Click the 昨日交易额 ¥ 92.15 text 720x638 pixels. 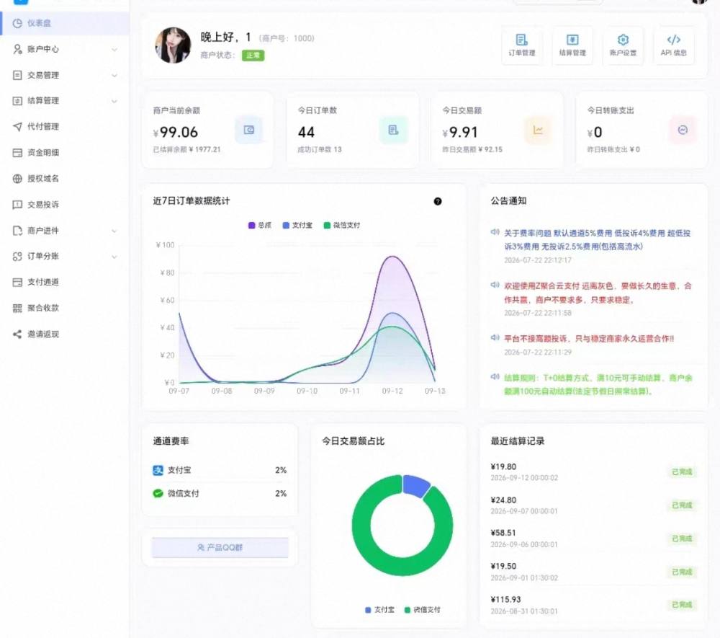(x=472, y=150)
